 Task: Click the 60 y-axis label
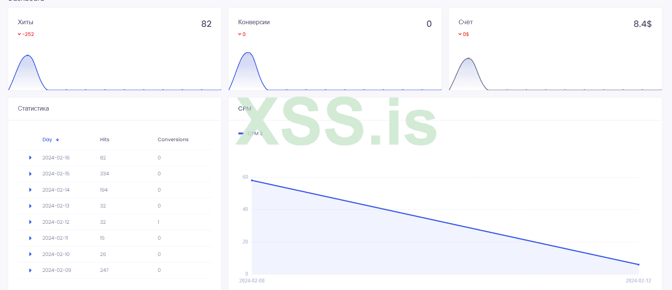[x=245, y=177]
